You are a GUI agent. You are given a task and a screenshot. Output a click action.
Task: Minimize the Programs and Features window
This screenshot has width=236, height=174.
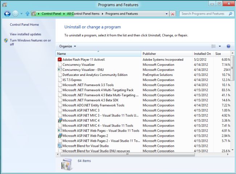tap(212, 4)
